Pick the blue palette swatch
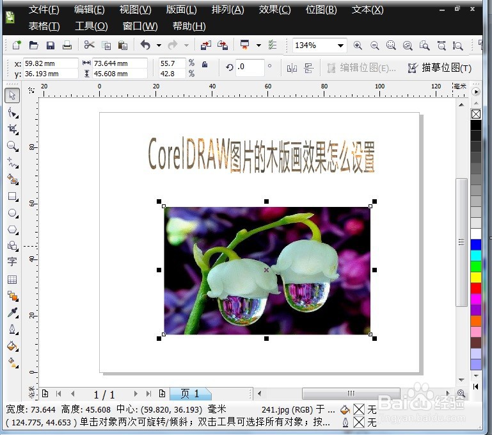This screenshot has height=435, width=492. click(476, 245)
